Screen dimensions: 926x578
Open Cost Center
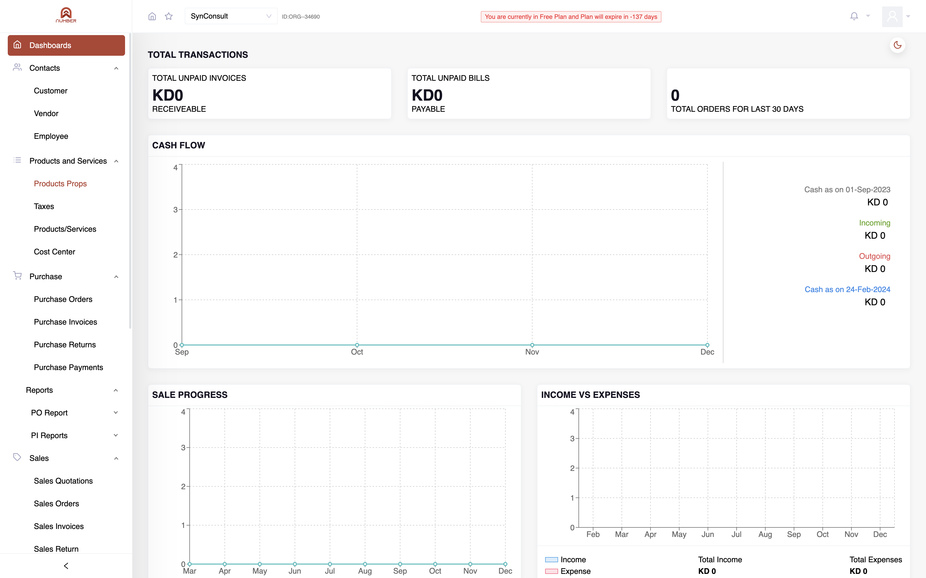click(x=54, y=252)
